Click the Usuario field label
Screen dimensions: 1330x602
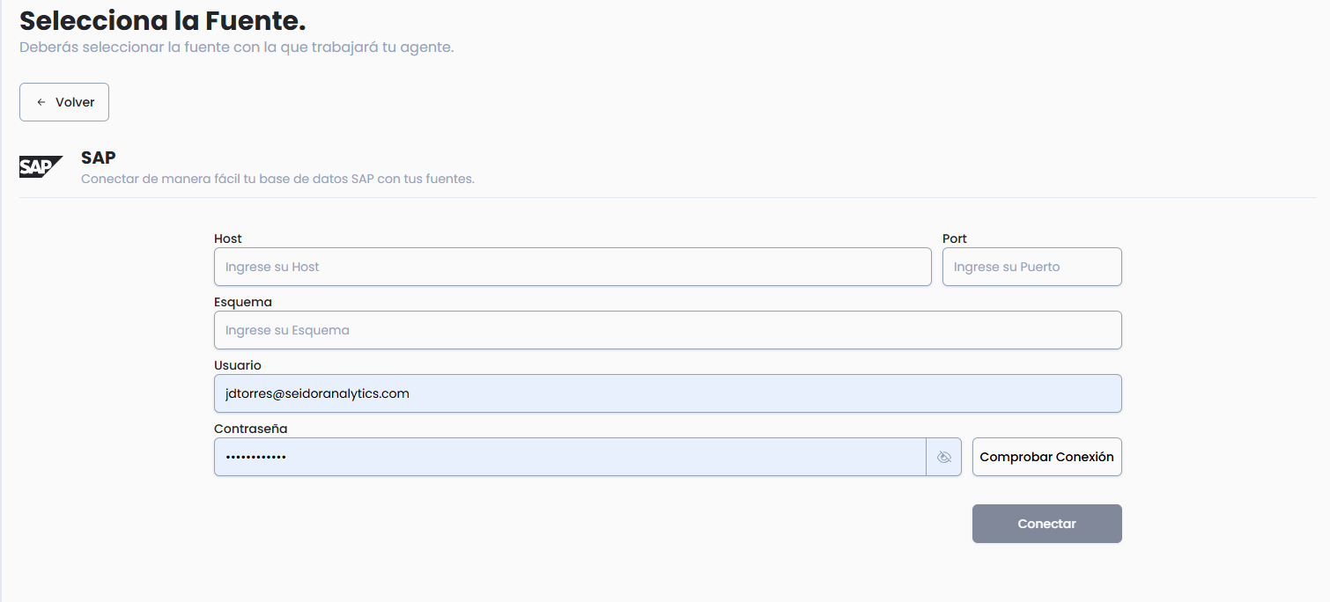[x=238, y=365]
